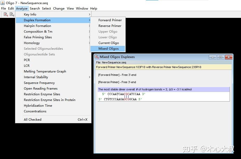Screen dimensions: 241x159
Task: Click '[Forward Primer] - Free 3'-end' text
Action: click(117, 75)
